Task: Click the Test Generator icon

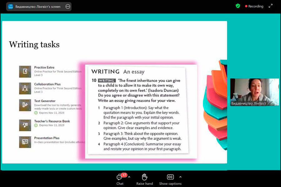Action: pos(25,105)
